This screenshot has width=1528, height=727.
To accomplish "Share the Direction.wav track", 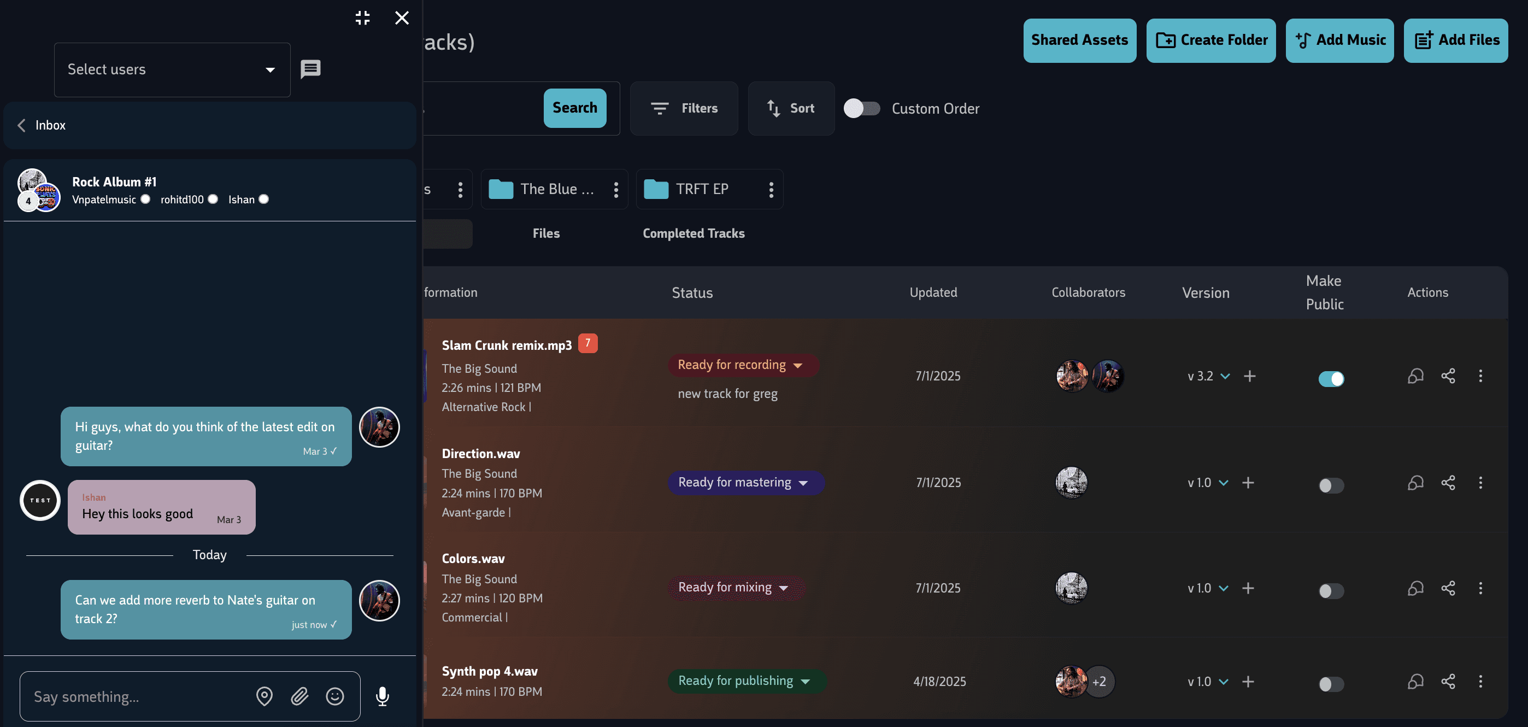I will (1448, 483).
